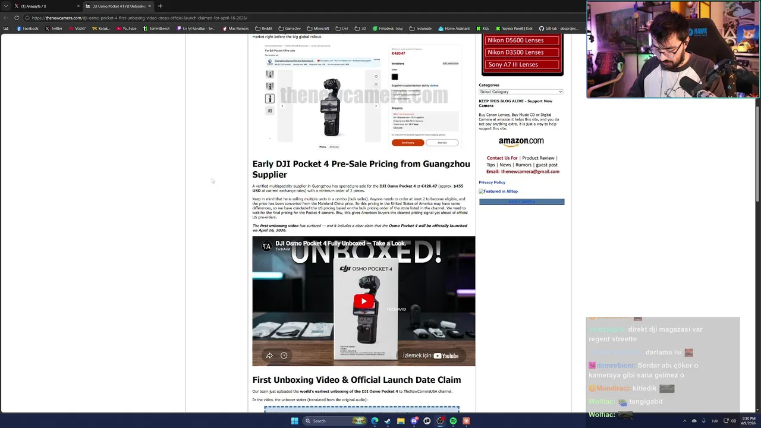The width and height of the screenshot is (761, 428).
Task: Go back to the previous page
Action: pos(5,18)
